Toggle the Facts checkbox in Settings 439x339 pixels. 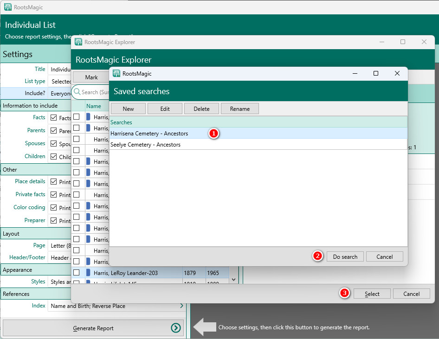pyautogui.click(x=53, y=118)
